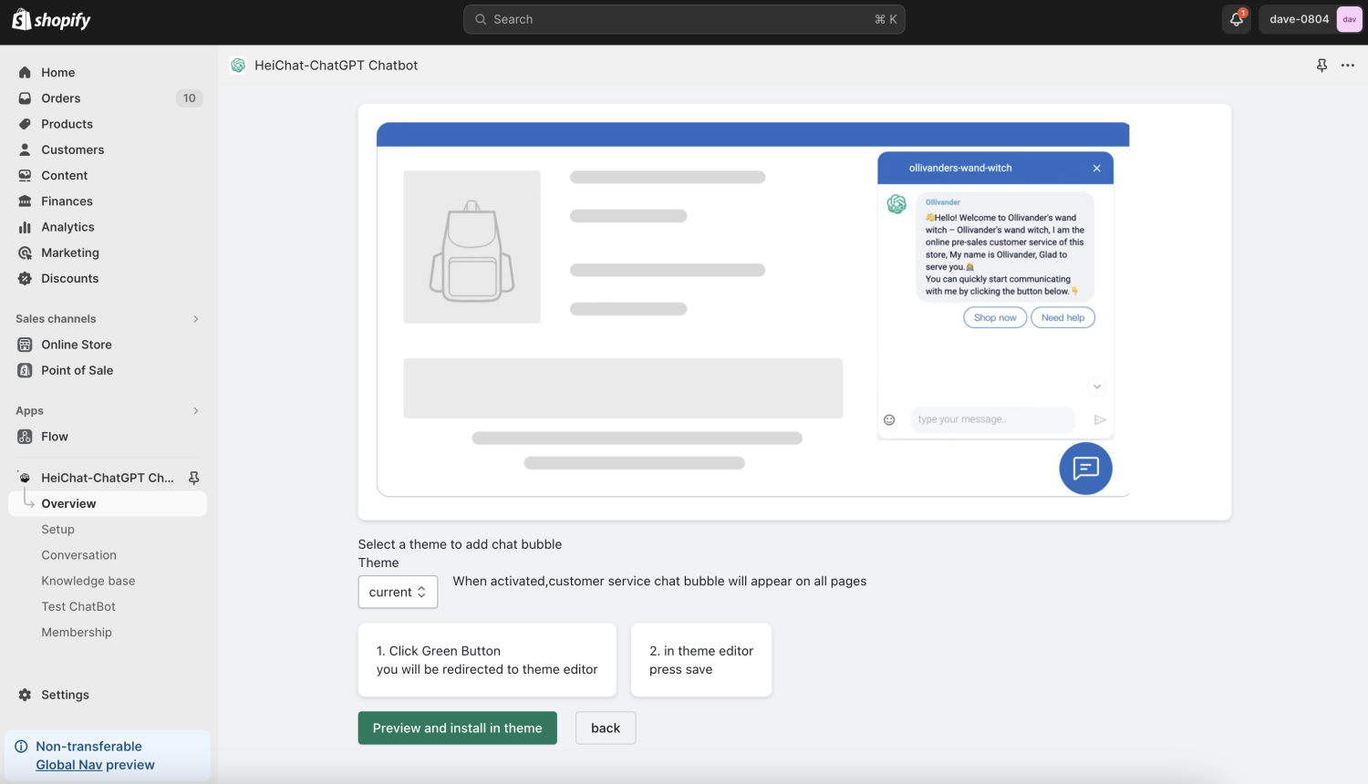
Task: Click the send message arrow icon
Action: pyautogui.click(x=1100, y=420)
